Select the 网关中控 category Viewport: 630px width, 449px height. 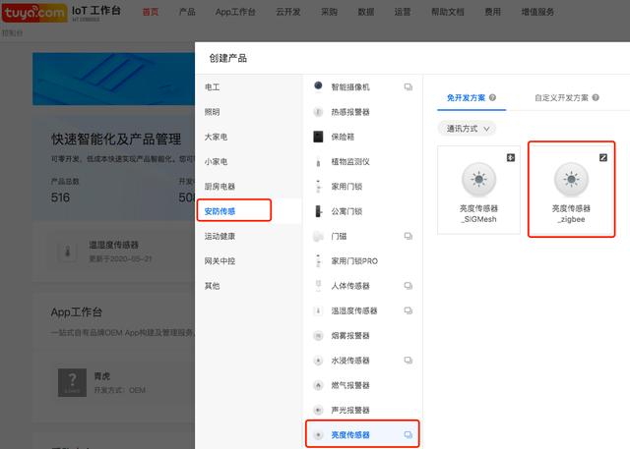[x=220, y=261]
